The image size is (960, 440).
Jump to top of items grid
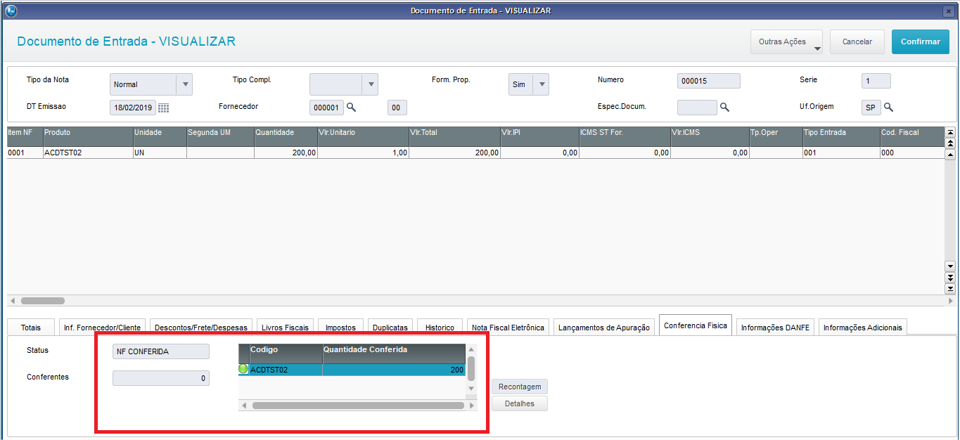coord(950,132)
